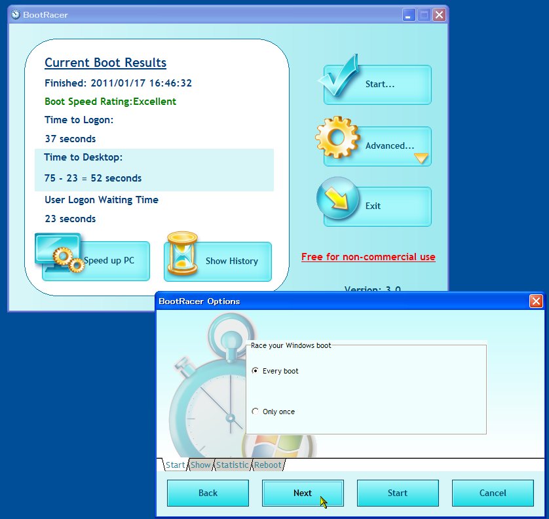Go back using the Back button
This screenshot has height=519, width=549.
coord(208,493)
